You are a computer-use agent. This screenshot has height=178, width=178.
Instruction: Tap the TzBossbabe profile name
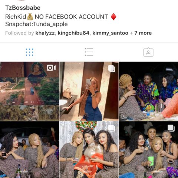23,8
